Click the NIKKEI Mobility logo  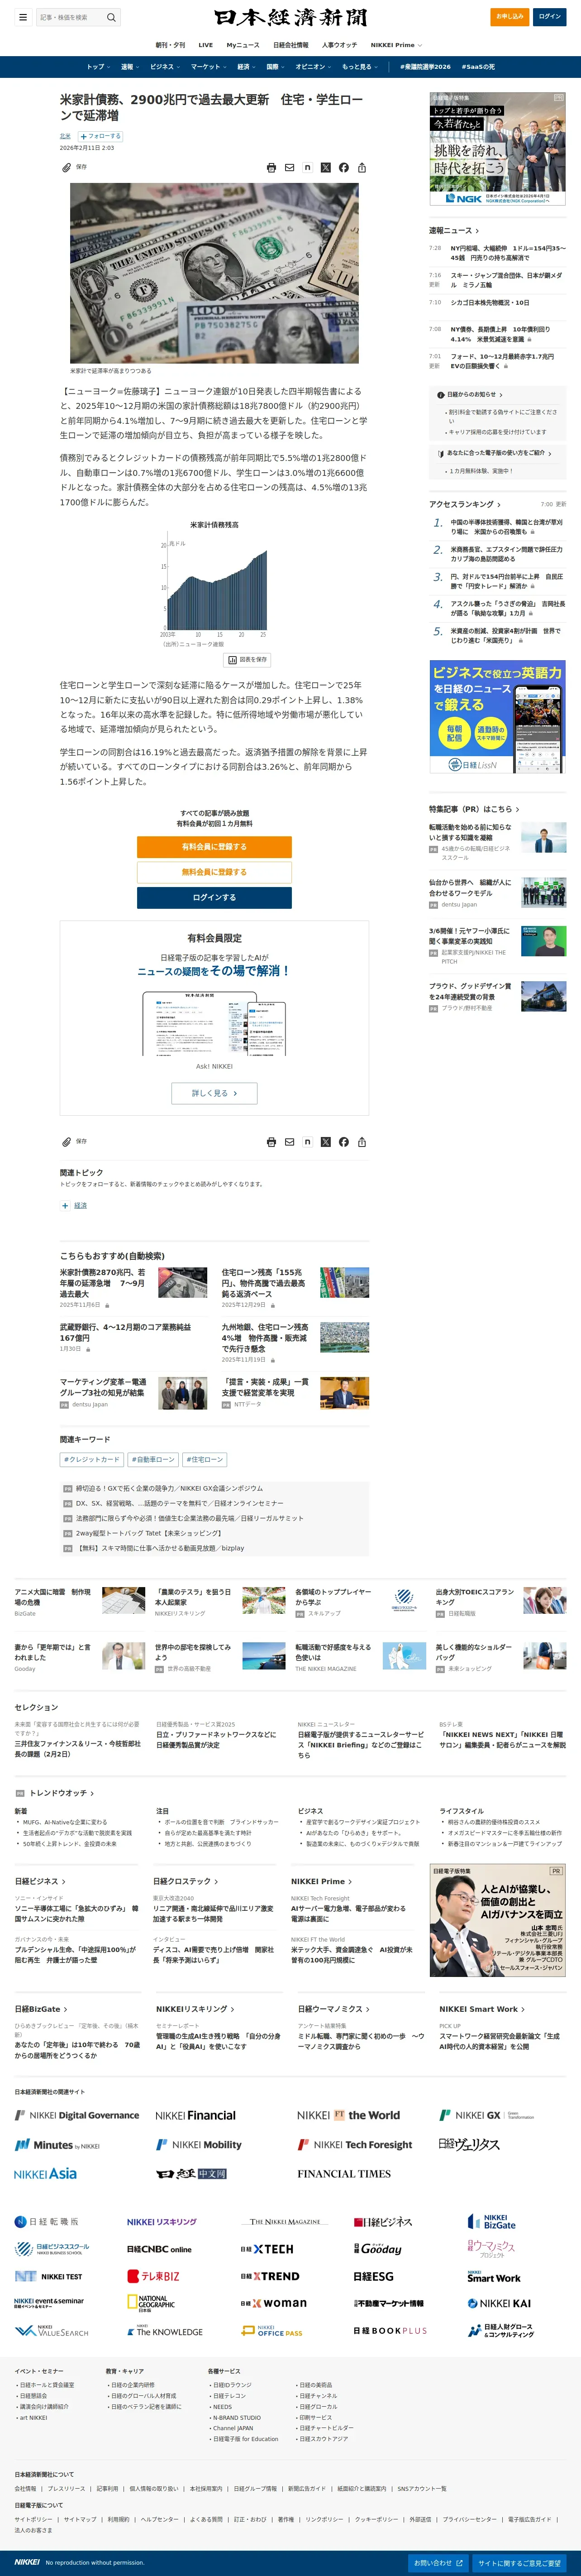click(x=199, y=2145)
